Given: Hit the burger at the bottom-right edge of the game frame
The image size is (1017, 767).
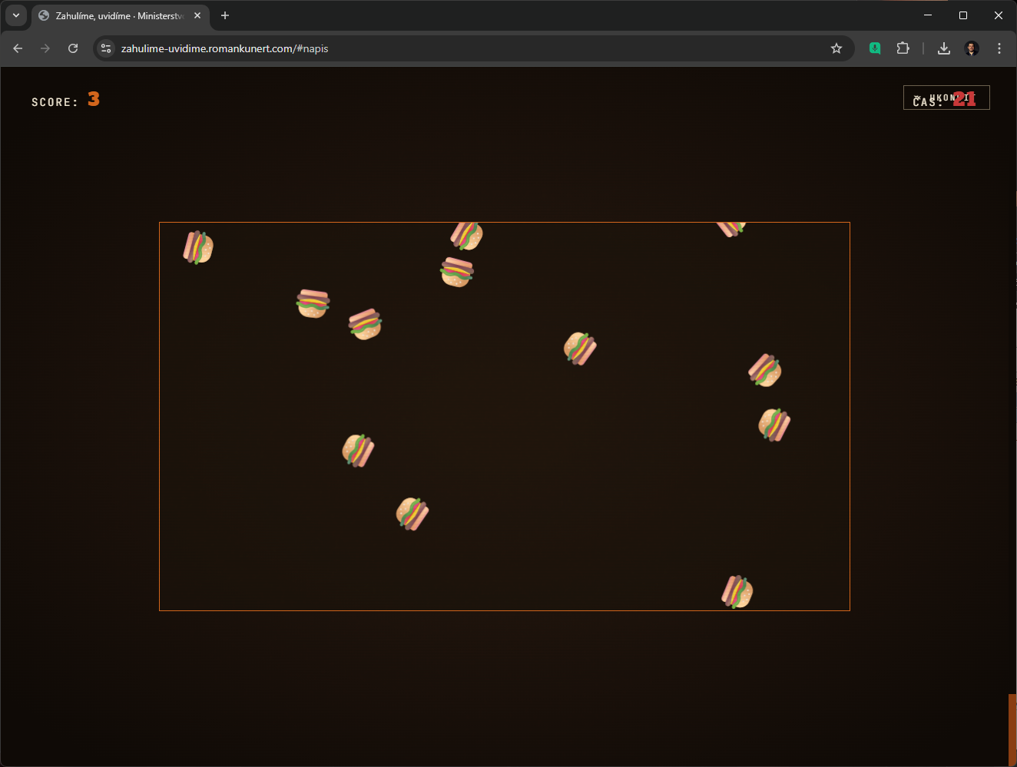Looking at the screenshot, I should pyautogui.click(x=737, y=592).
